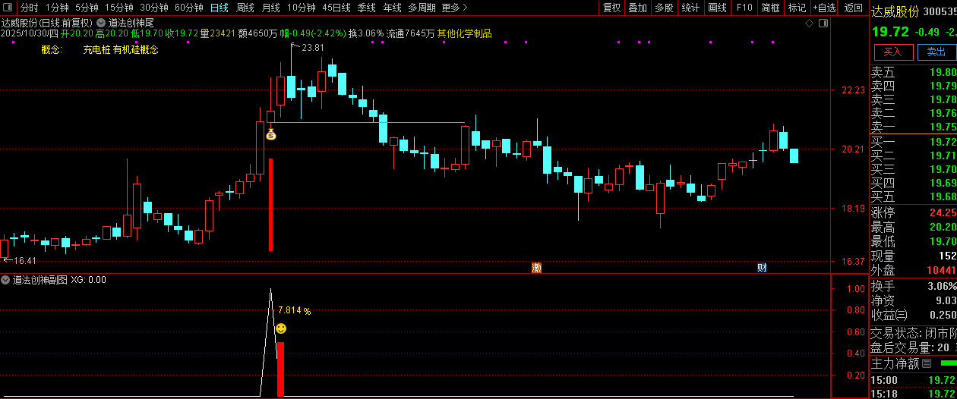The image size is (957, 399).
Task: Select the 45日线 period
Action: tap(336, 8)
